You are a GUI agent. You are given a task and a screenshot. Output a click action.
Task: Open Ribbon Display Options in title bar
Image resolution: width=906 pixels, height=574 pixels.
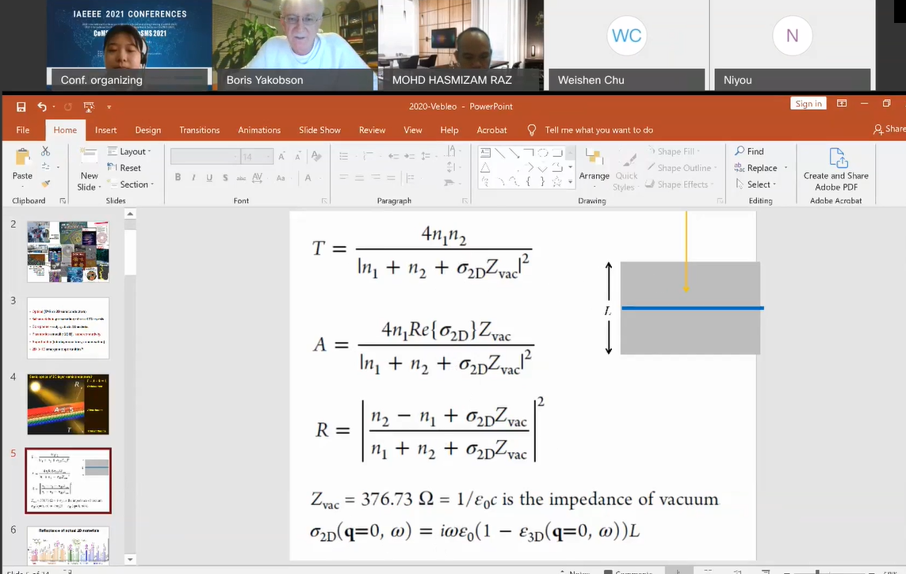pyautogui.click(x=842, y=103)
